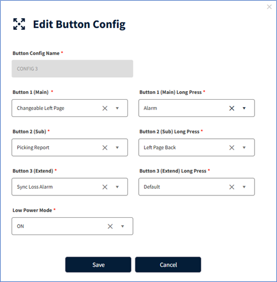
Task: Clear the Low Power Mode ON value
Action: 110,226
